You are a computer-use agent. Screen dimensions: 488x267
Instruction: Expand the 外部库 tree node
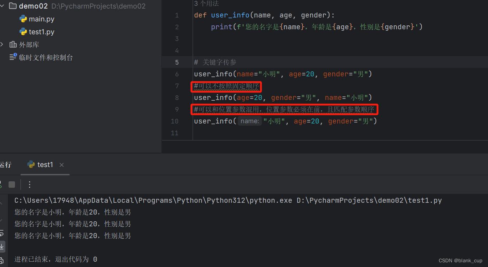pyautogui.click(x=2, y=45)
